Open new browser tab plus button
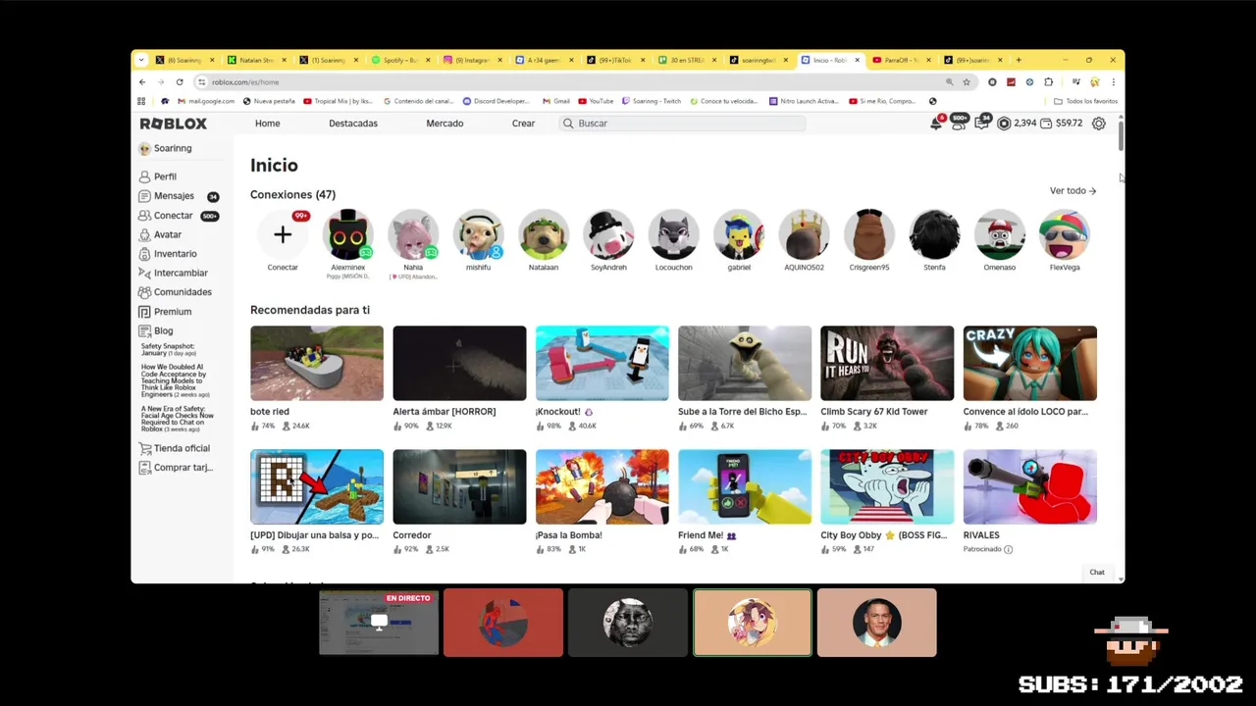 1019,60
